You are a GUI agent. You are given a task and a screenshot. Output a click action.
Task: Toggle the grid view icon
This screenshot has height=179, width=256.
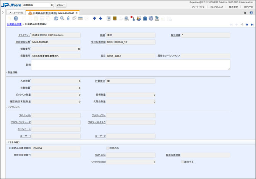point(80,18)
